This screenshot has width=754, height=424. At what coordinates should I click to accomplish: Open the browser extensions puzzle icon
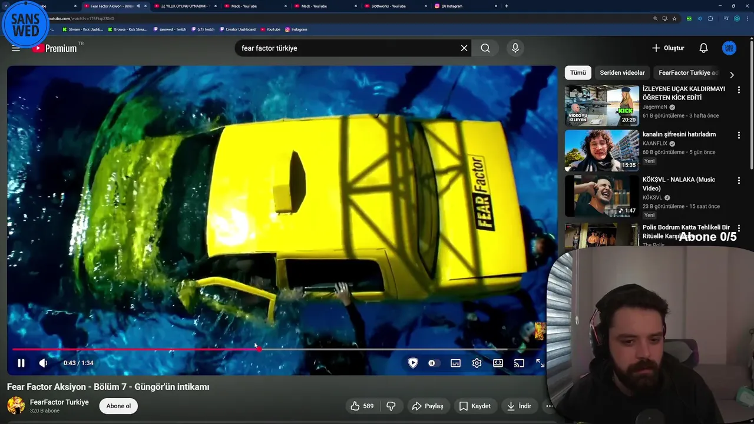(710, 18)
